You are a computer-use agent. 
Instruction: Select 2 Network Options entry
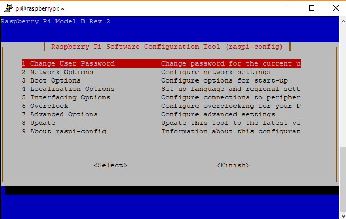(x=161, y=72)
